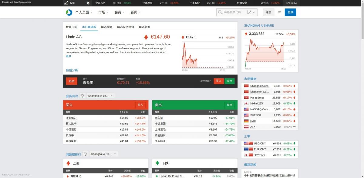Viewport: 364px width, 178px height.
Task: Click the blue 登录 login button
Action: [x=291, y=12]
